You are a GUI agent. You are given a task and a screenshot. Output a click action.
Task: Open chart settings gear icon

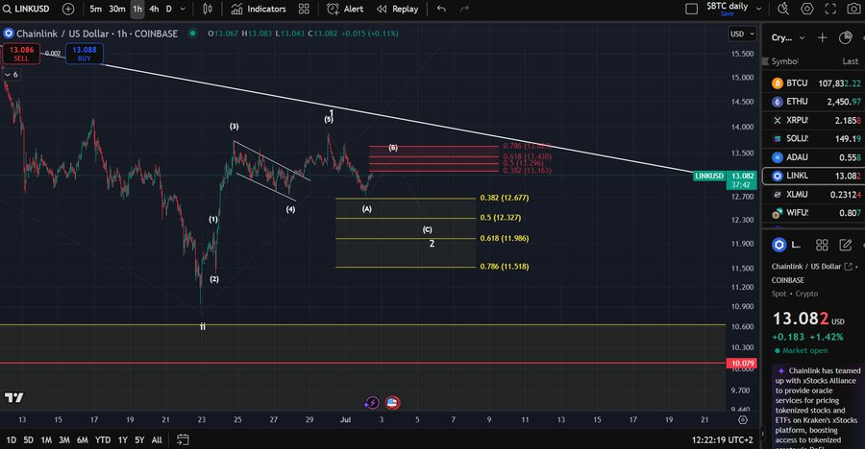[x=807, y=9]
